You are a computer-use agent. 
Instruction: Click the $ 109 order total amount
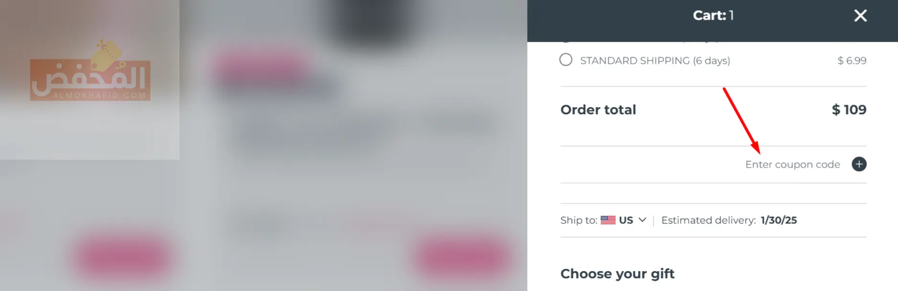849,109
